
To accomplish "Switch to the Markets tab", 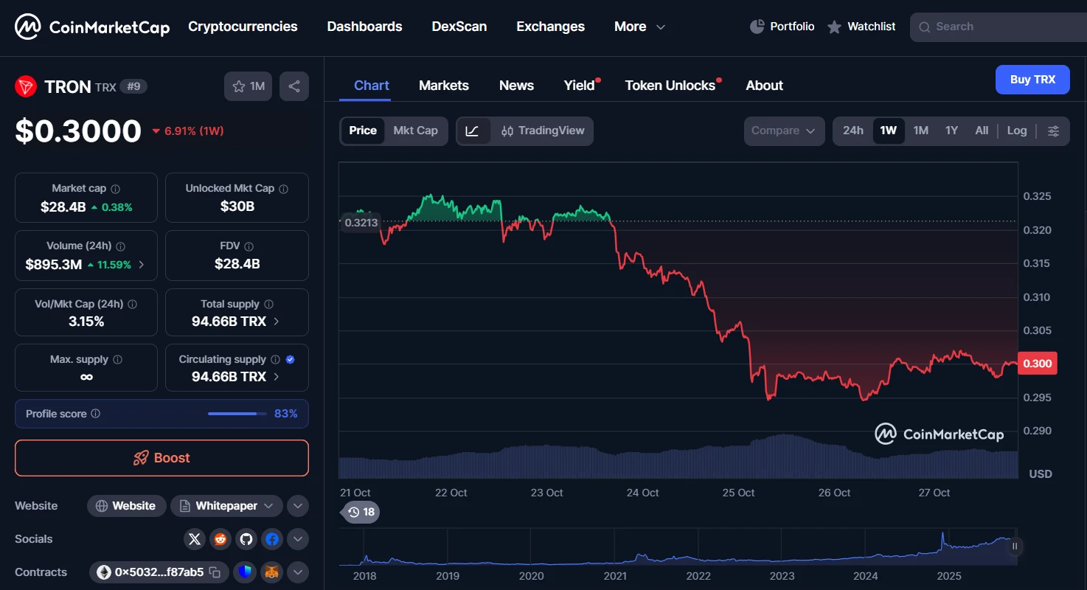I will point(443,86).
